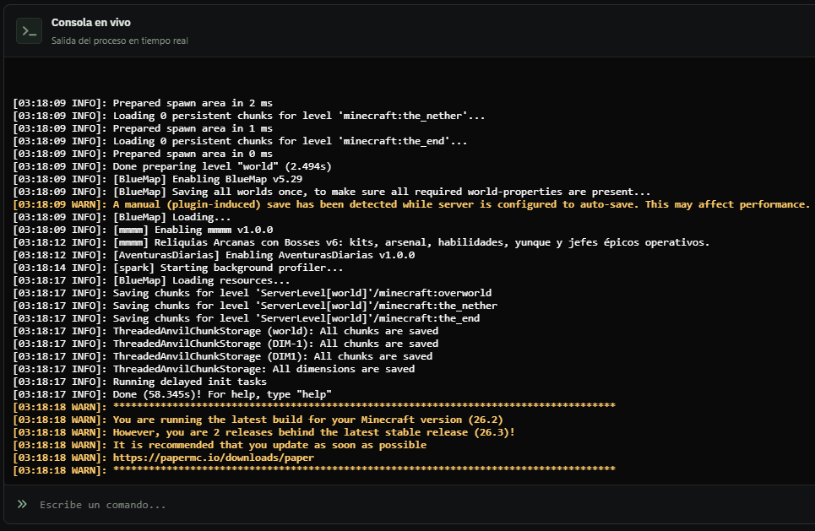
Task: Click the ThreadedAnvilChunkStorage (DIM-1) line
Action: tap(225, 344)
